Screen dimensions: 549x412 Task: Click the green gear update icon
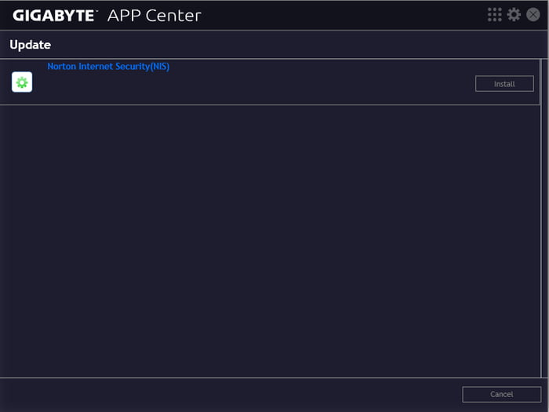[22, 82]
